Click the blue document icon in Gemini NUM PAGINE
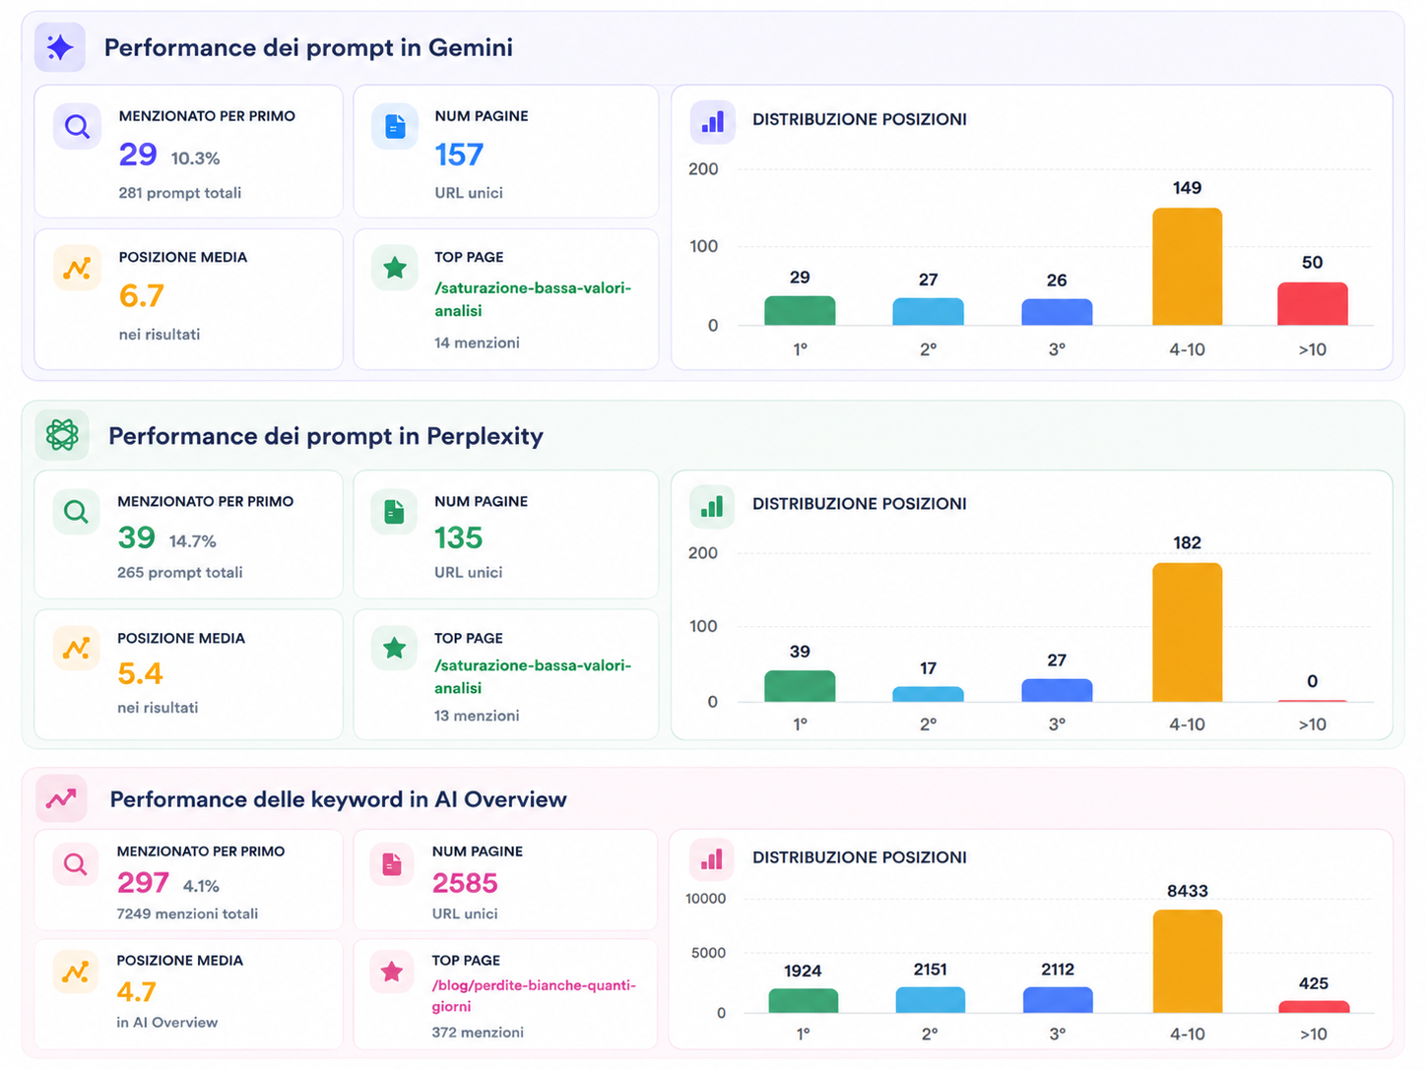 [x=395, y=126]
